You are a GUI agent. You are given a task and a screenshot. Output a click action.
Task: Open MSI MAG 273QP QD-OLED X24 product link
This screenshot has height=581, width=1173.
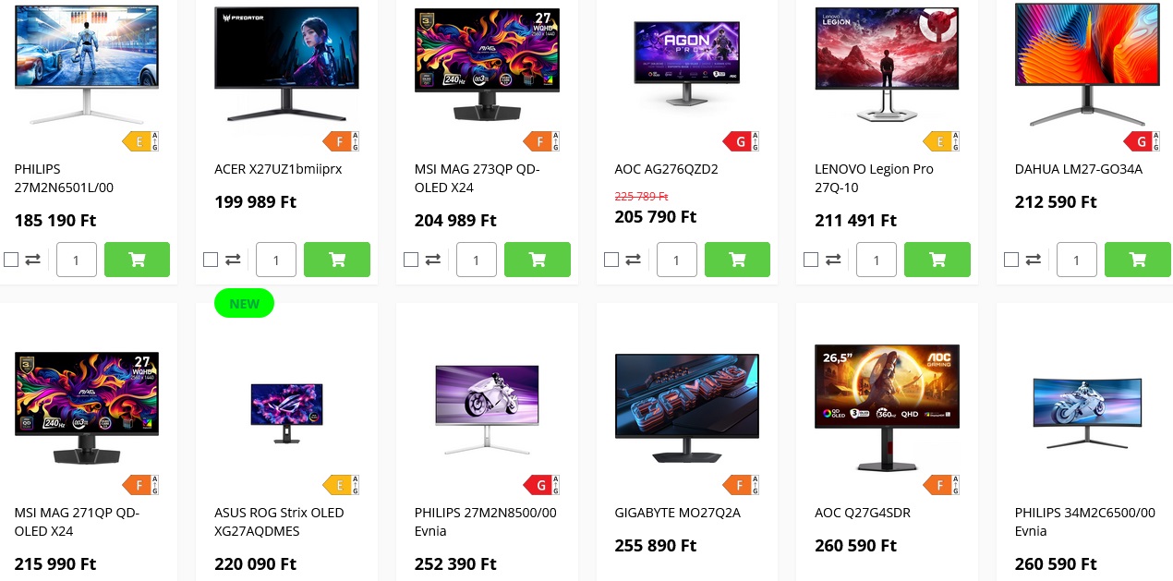pos(477,178)
